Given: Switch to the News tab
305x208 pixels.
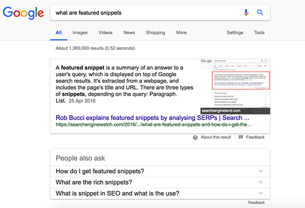Looking at the screenshot, I should 129,33.
